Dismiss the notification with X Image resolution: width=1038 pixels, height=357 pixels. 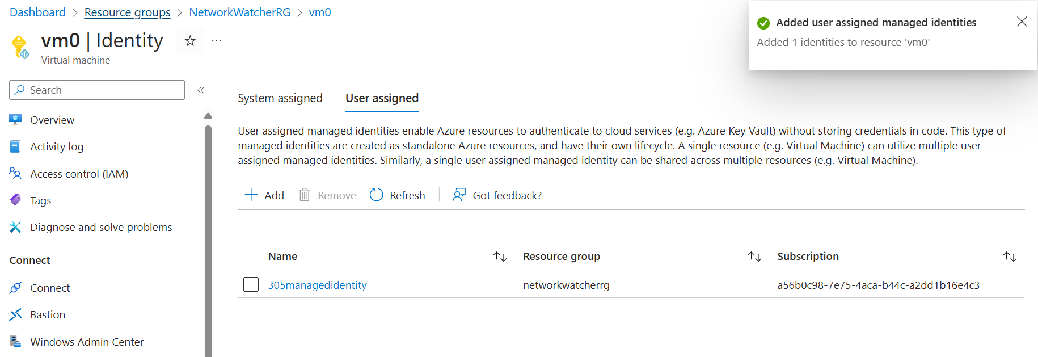pos(1022,22)
